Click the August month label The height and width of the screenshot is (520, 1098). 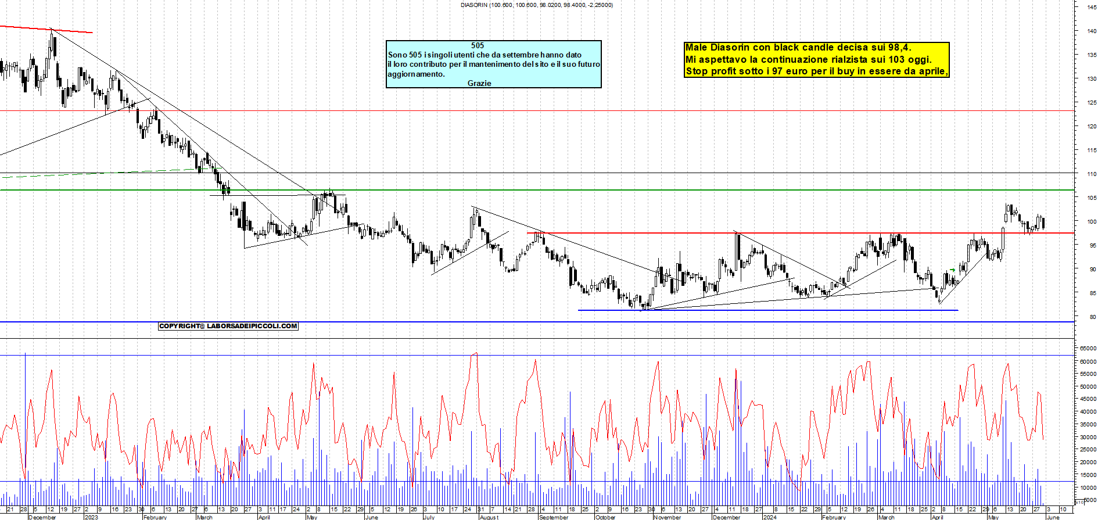[489, 517]
